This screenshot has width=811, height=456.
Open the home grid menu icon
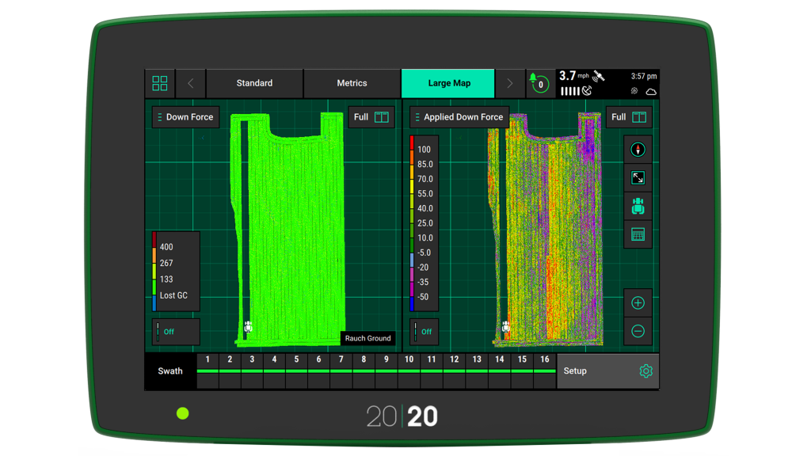pos(160,83)
